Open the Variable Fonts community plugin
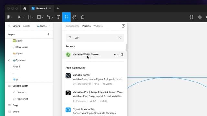 (95, 79)
